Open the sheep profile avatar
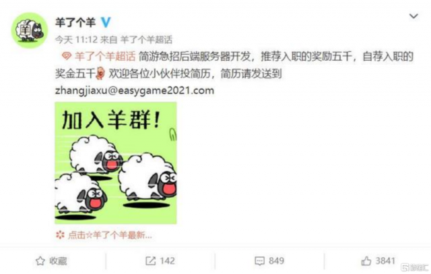The image size is (431, 274). [x=30, y=30]
